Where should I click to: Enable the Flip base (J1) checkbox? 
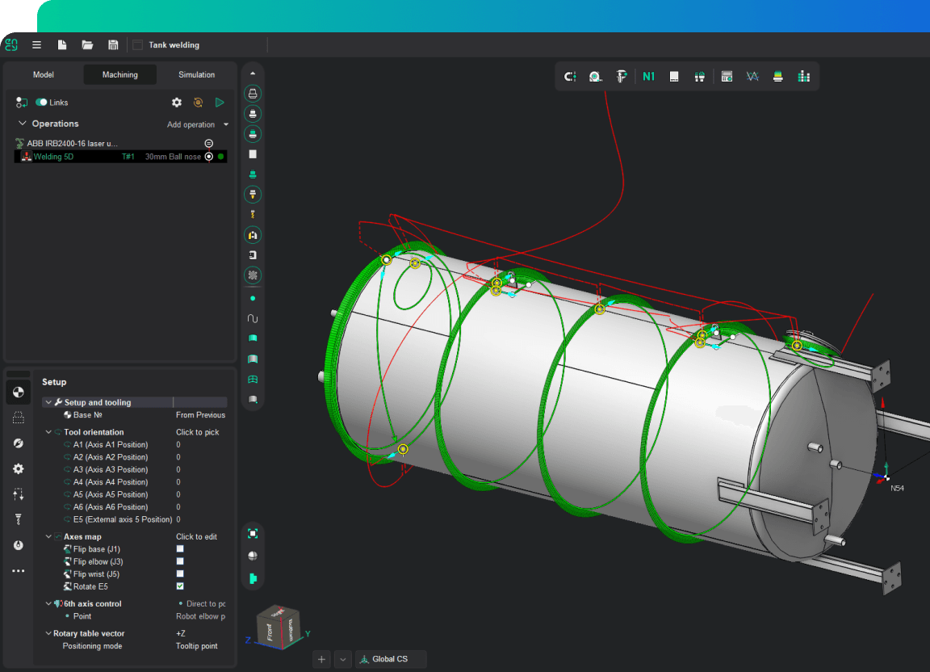click(x=180, y=549)
